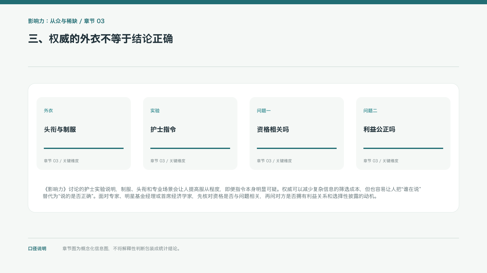
Task: Click the '外衣' card label
Action: point(48,111)
